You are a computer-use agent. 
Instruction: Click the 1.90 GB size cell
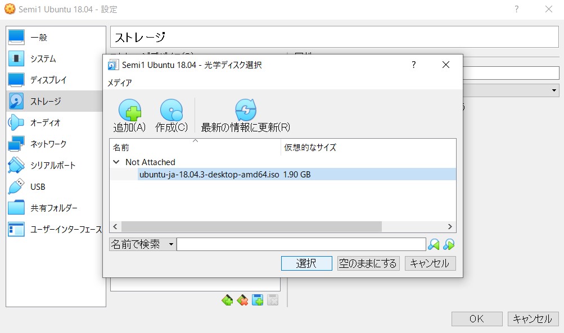(x=297, y=175)
